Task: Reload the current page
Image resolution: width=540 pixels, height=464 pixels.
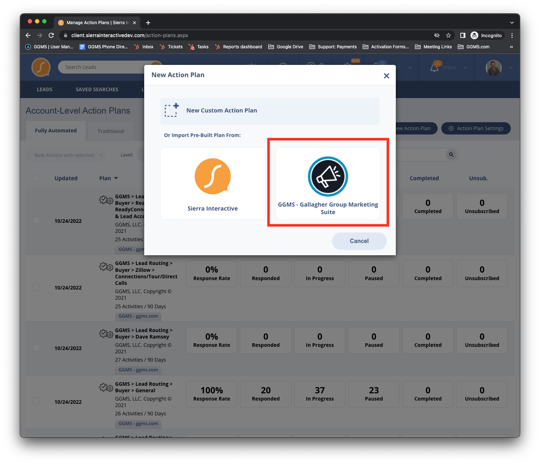Action: [x=51, y=35]
